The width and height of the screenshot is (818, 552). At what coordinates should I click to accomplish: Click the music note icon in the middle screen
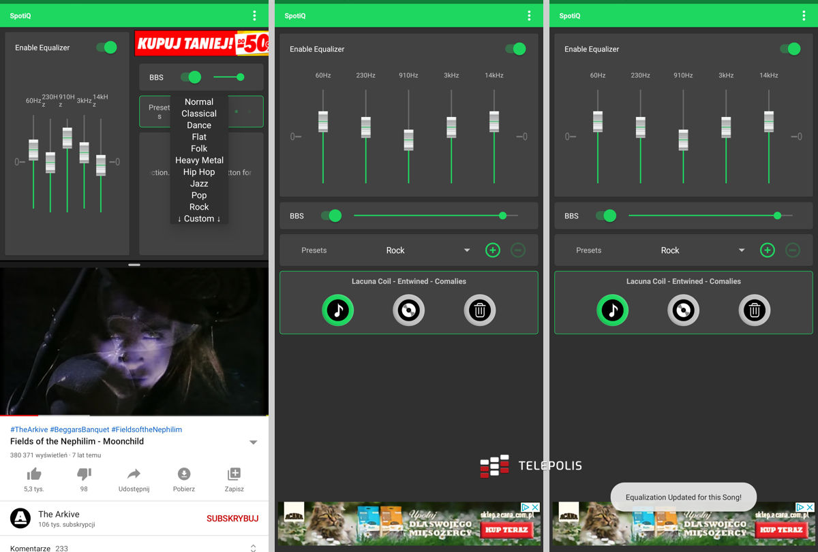(337, 310)
